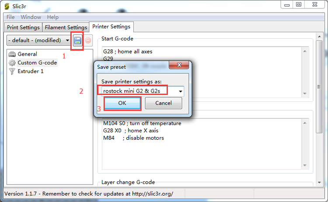Select the General settings page
328x202 pixels.
tap(27, 54)
